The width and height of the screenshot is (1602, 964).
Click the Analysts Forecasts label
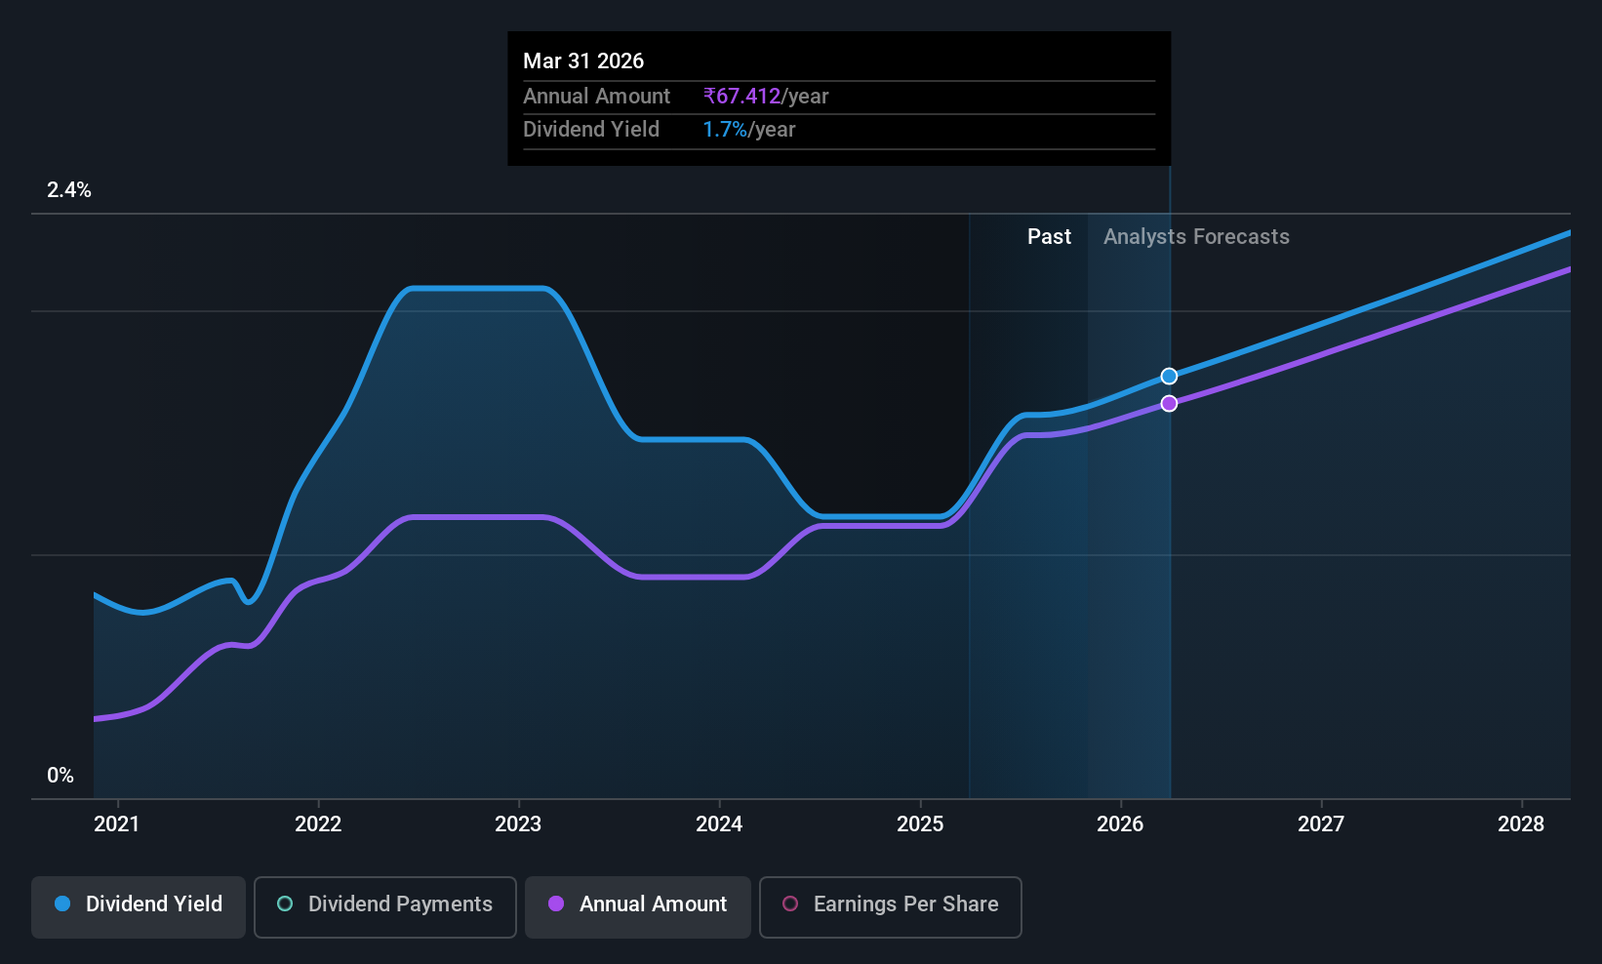1196,237
